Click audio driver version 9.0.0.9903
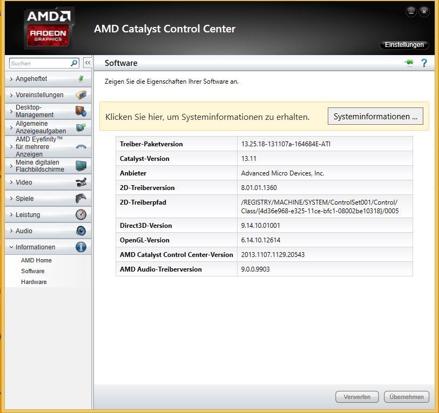The image size is (439, 413). (255, 269)
